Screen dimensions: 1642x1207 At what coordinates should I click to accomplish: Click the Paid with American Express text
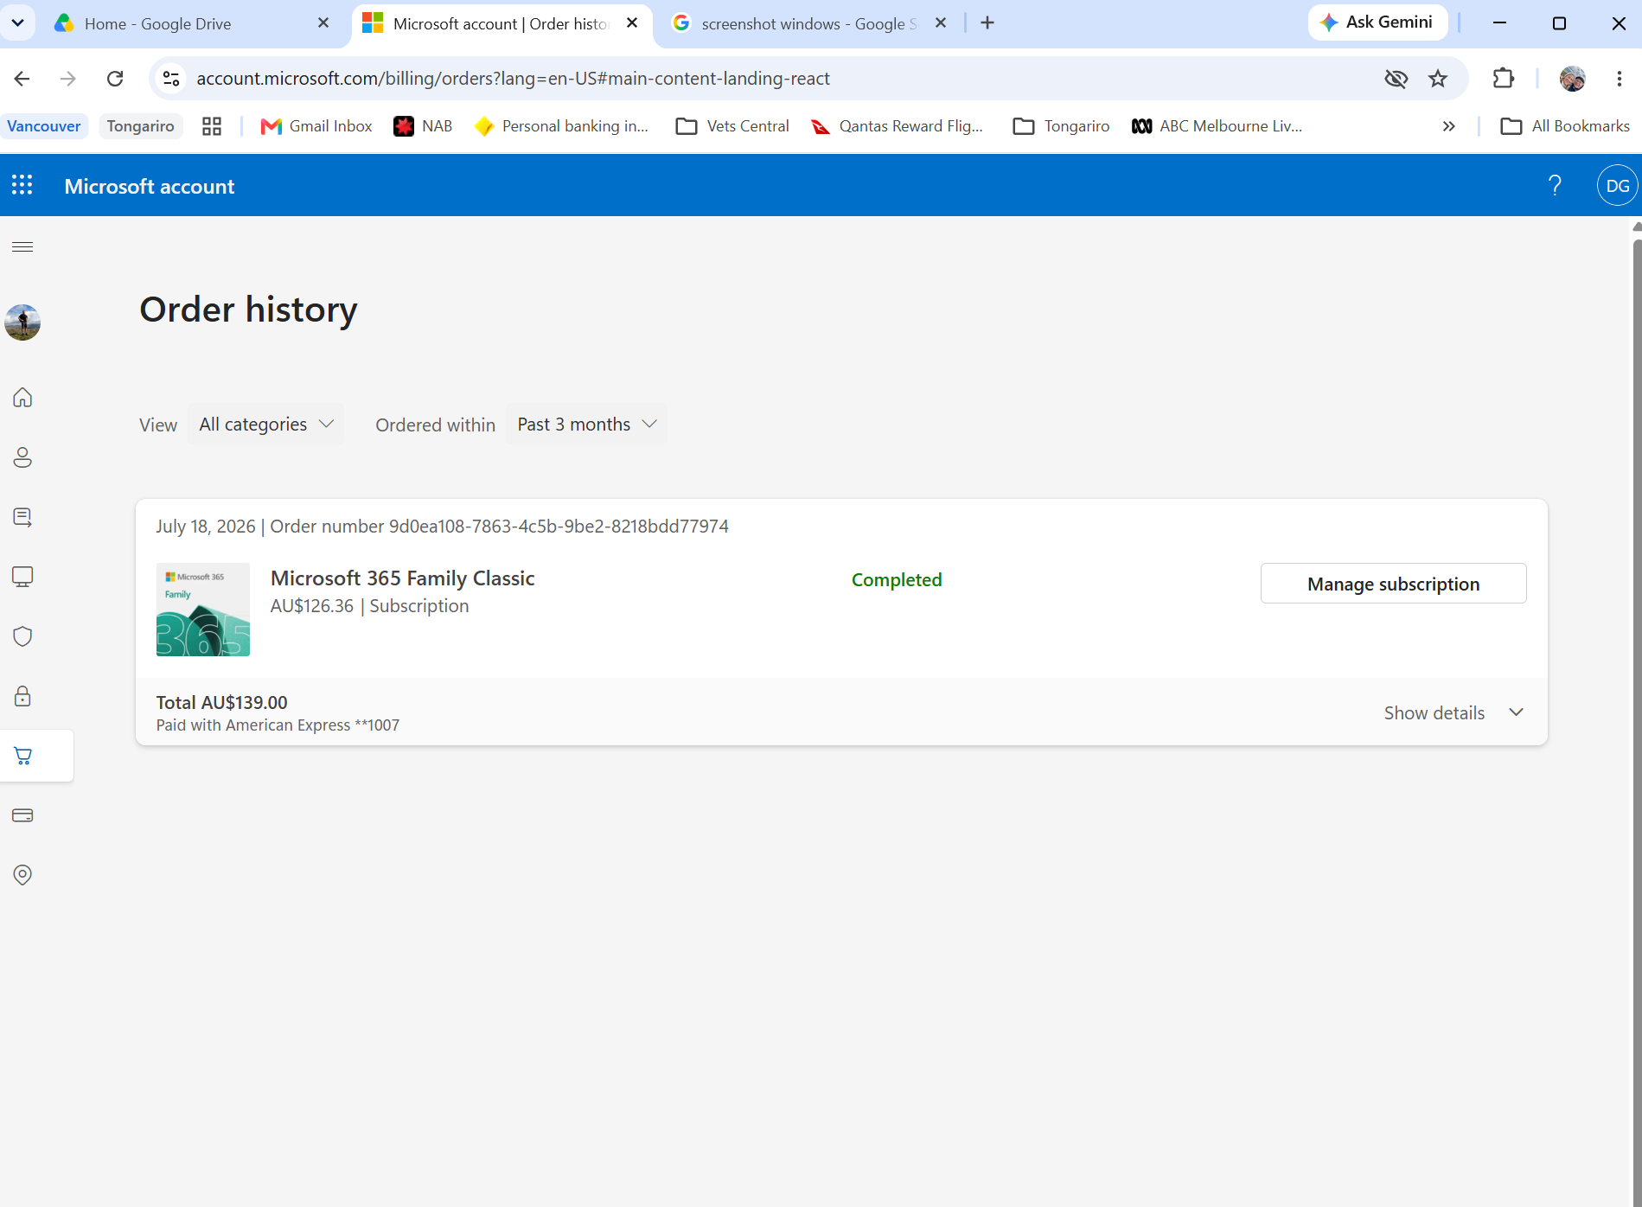278,725
